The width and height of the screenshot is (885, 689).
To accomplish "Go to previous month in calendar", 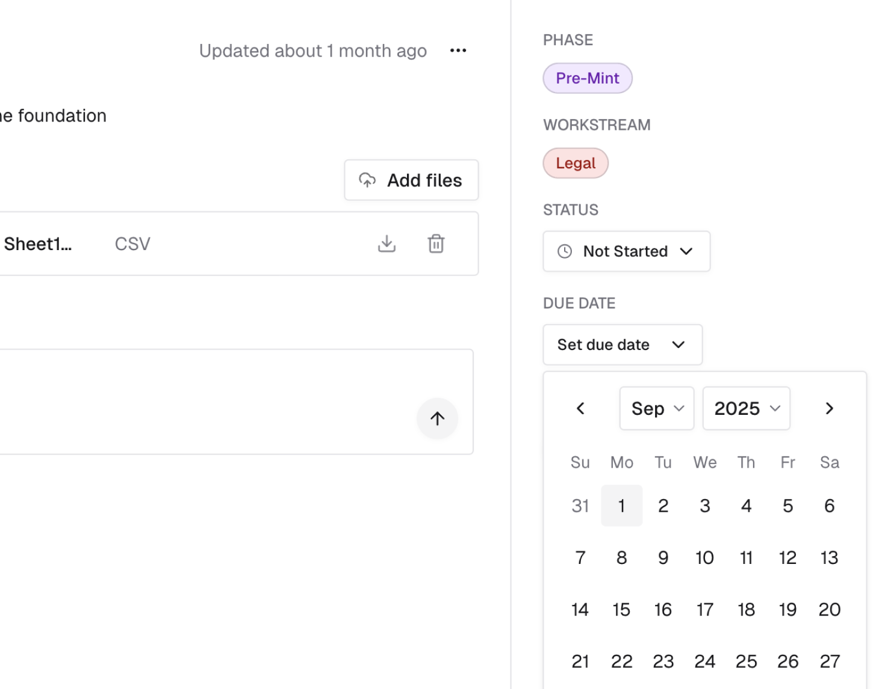I will point(580,408).
